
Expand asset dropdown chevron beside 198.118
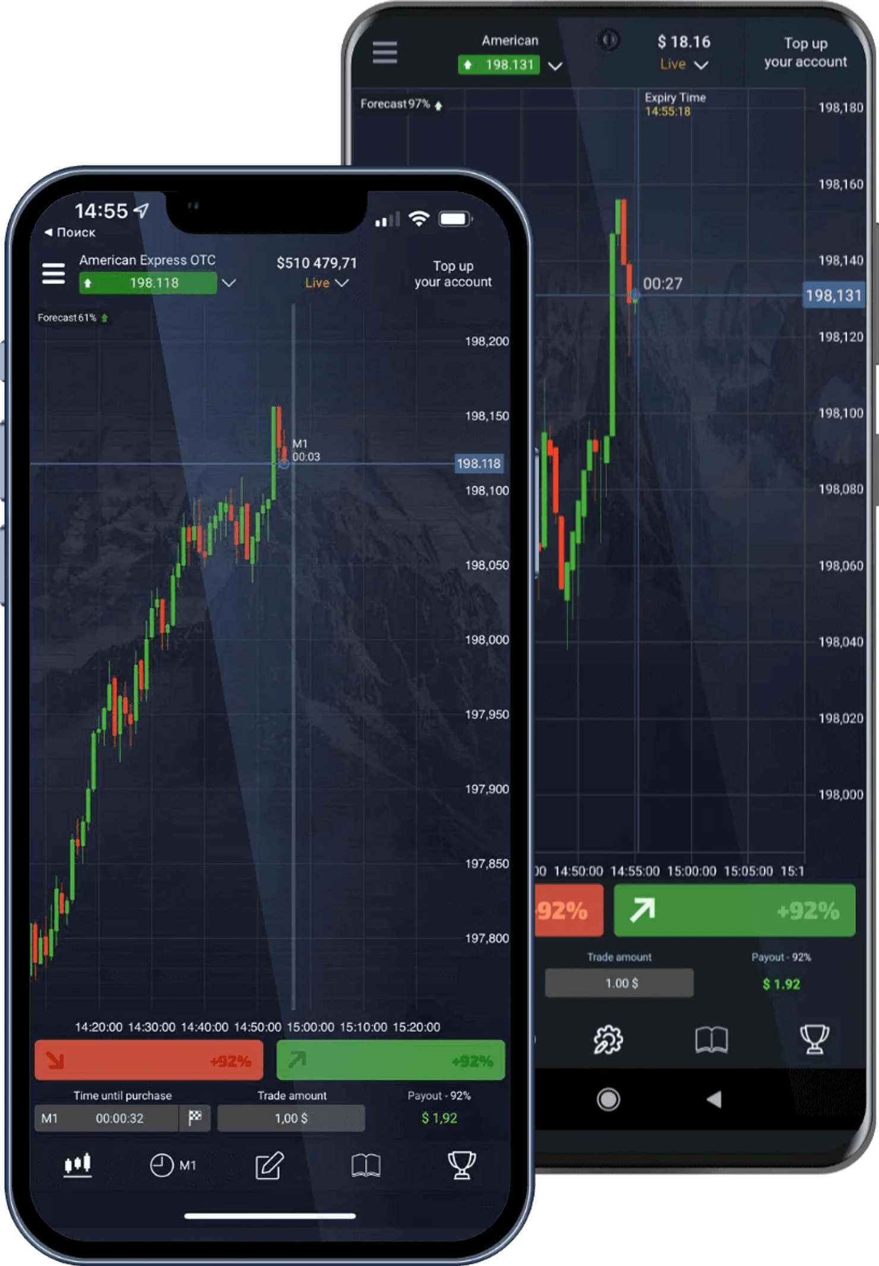[x=229, y=283]
